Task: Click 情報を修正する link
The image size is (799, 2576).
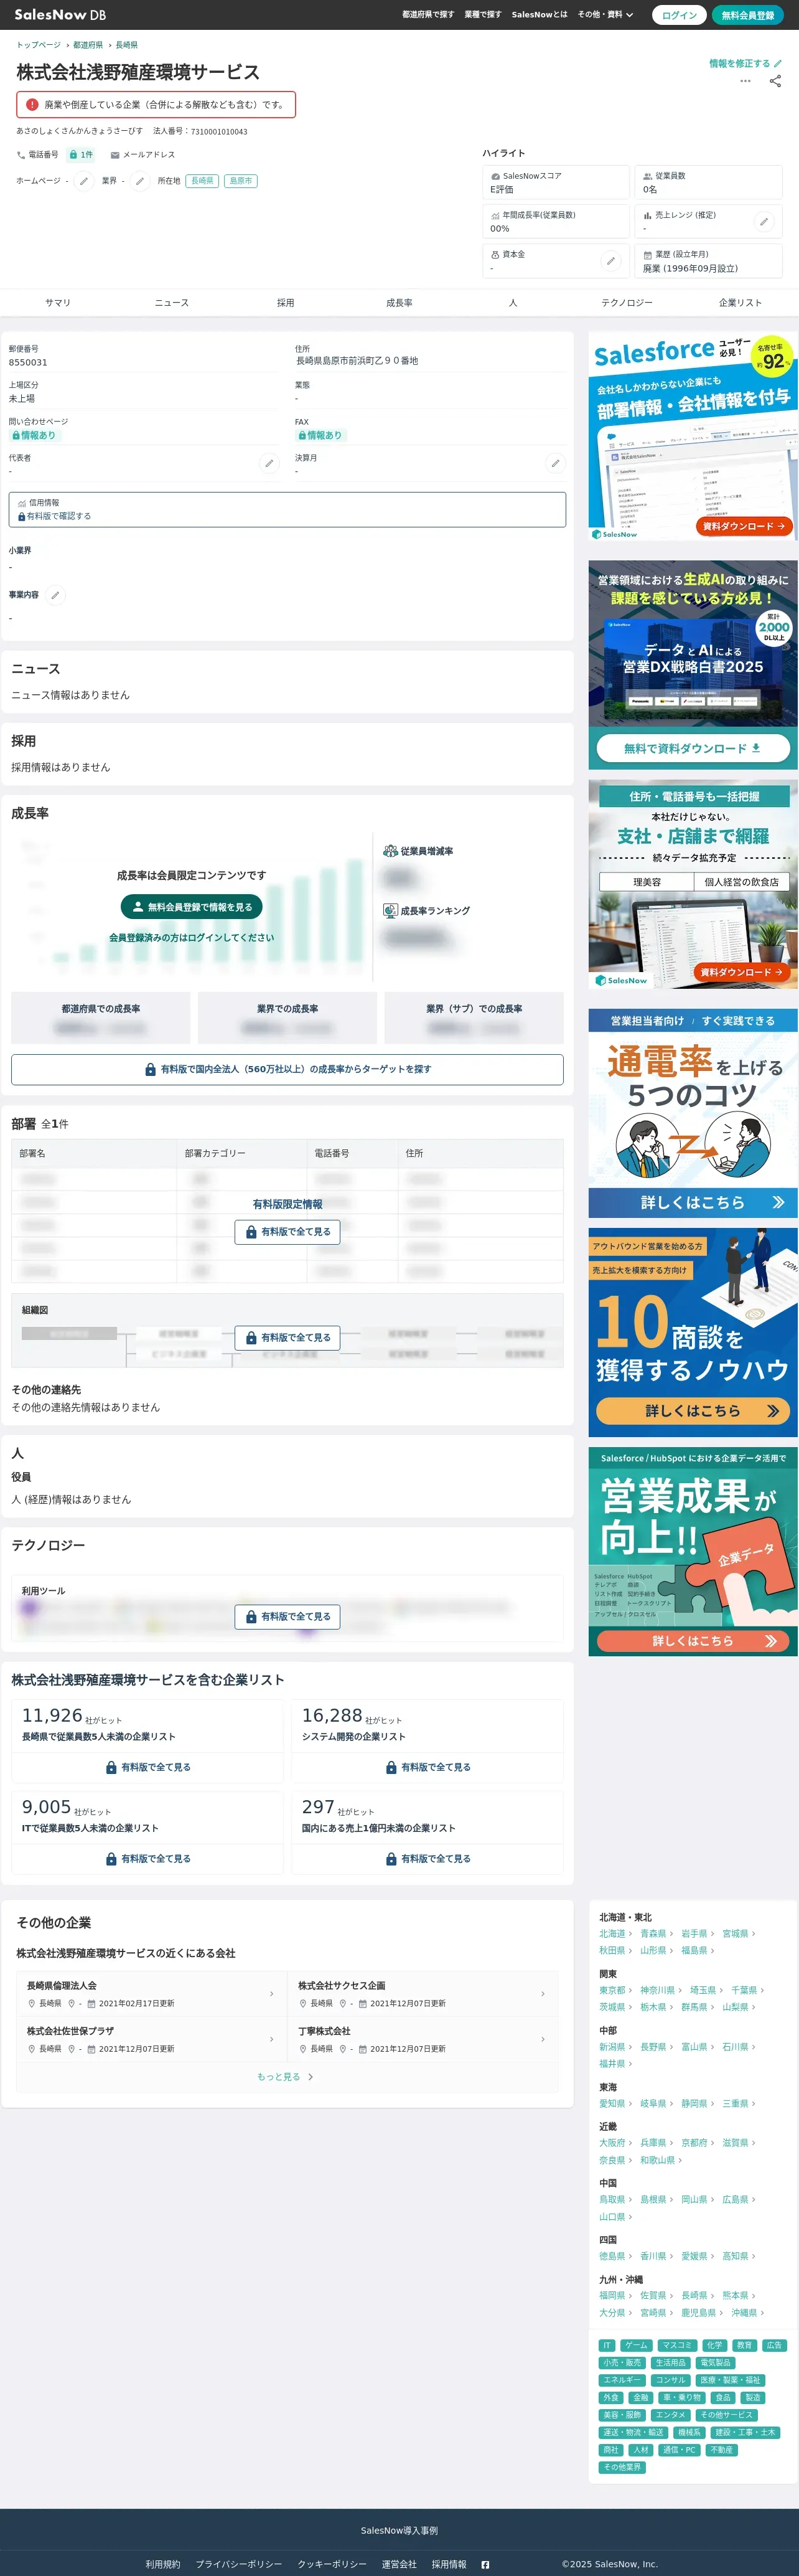Action: (740, 63)
